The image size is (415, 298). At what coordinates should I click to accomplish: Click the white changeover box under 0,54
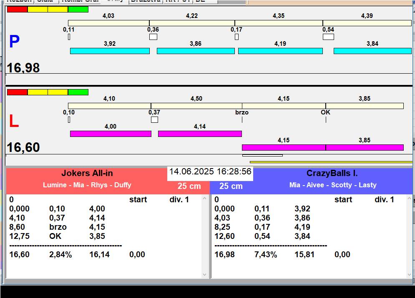click(328, 37)
